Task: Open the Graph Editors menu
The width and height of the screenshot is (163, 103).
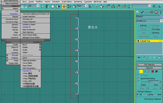Action: pos(67,2)
